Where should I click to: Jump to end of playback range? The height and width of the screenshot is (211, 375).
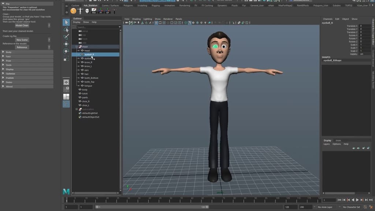(x=371, y=200)
